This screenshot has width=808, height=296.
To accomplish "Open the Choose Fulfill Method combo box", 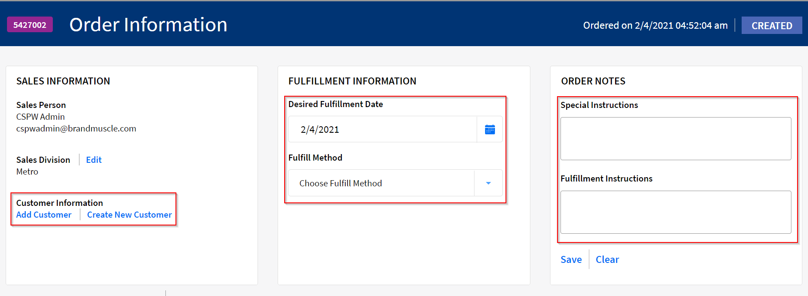I will point(384,183).
